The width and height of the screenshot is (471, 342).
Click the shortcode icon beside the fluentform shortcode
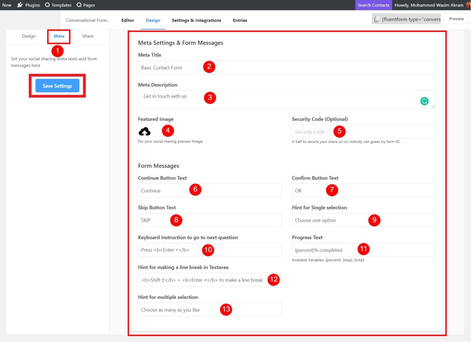(376, 19)
